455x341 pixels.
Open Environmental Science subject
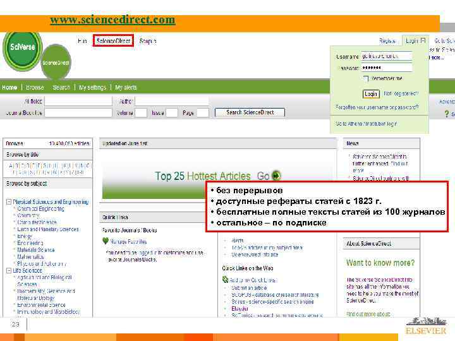click(41, 305)
